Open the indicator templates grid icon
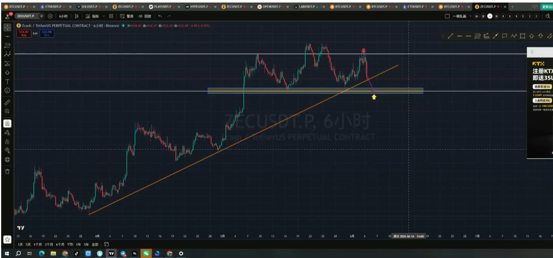Viewport: 553px width, 258px height. pos(111,16)
